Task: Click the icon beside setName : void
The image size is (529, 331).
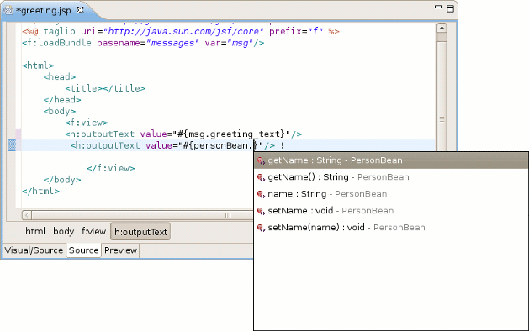Action: (261, 211)
